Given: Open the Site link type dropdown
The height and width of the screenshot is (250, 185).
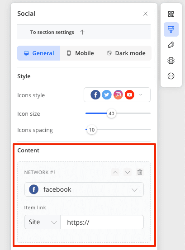Looking at the screenshot, I should tap(43, 222).
